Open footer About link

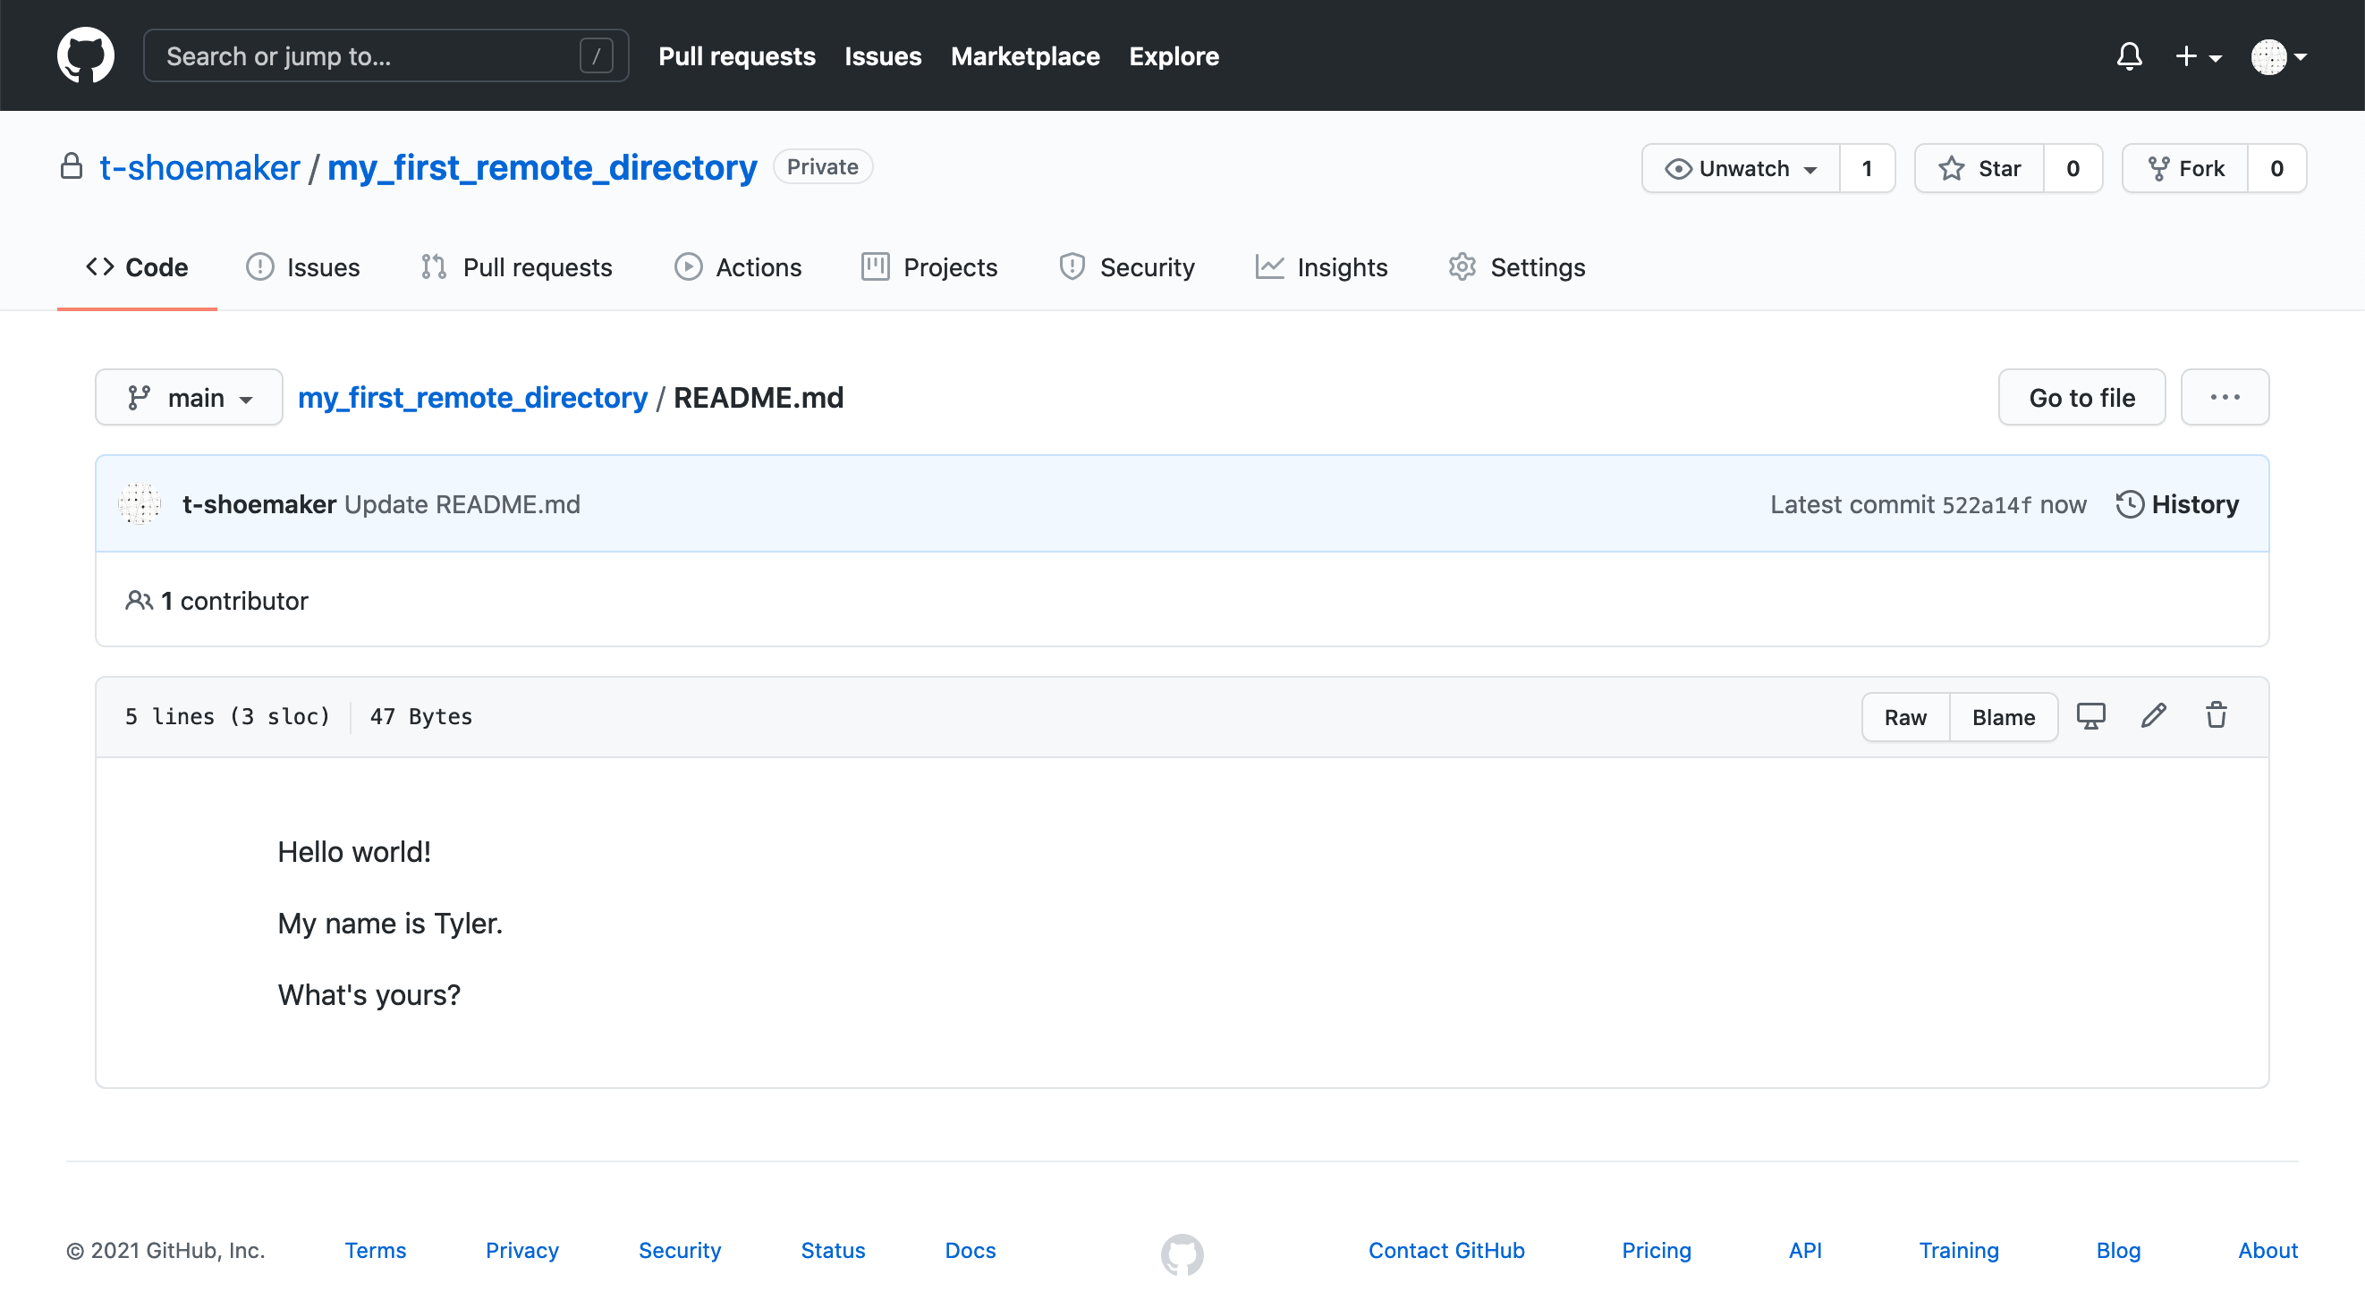pyautogui.click(x=2268, y=1251)
